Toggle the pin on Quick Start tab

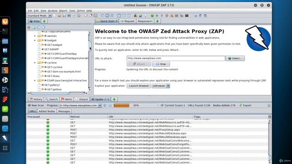pos(117,21)
